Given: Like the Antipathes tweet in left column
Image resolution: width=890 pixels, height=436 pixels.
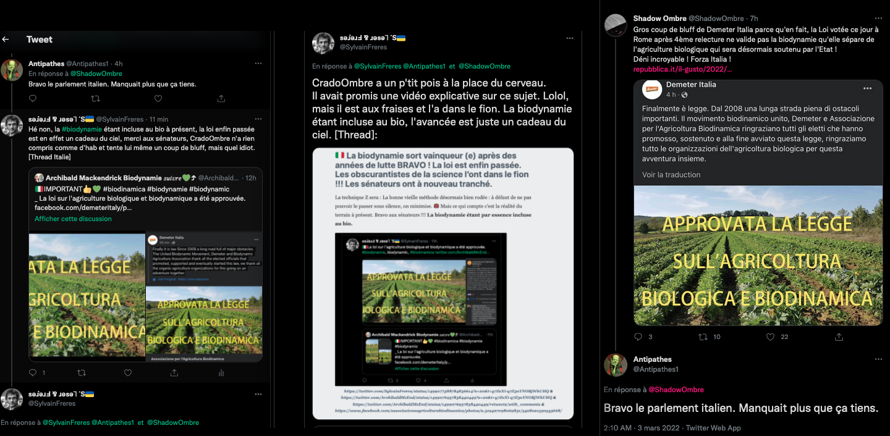Looking at the screenshot, I should 158,98.
